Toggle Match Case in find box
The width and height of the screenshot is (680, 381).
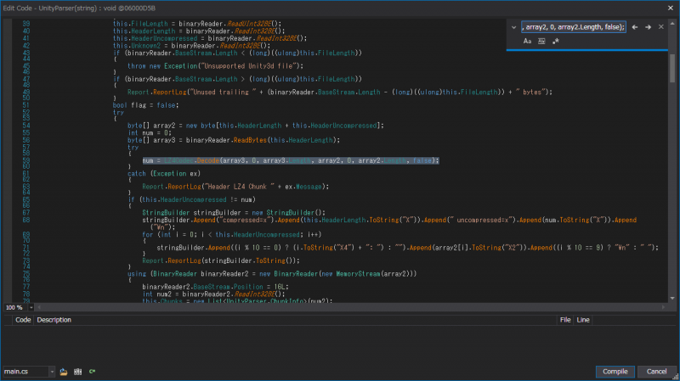point(527,41)
